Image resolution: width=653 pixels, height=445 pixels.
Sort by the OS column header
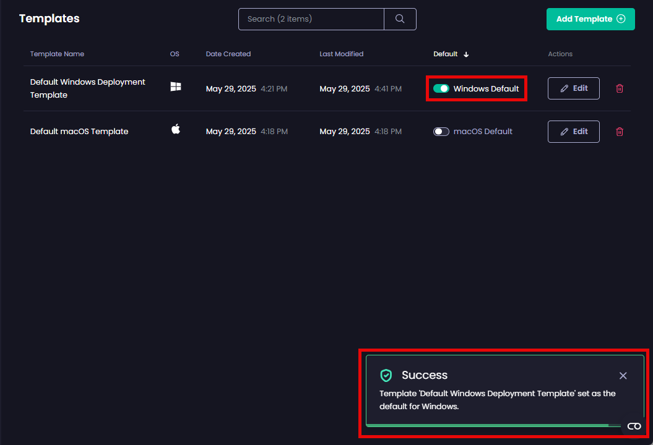click(175, 54)
